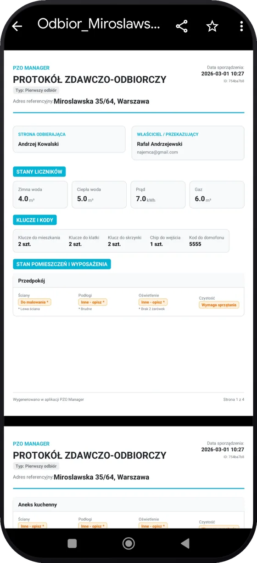Image resolution: width=257 pixels, height=563 pixels.
Task: Tap the Do malowania badge under Ściany
Action: [x=34, y=302]
